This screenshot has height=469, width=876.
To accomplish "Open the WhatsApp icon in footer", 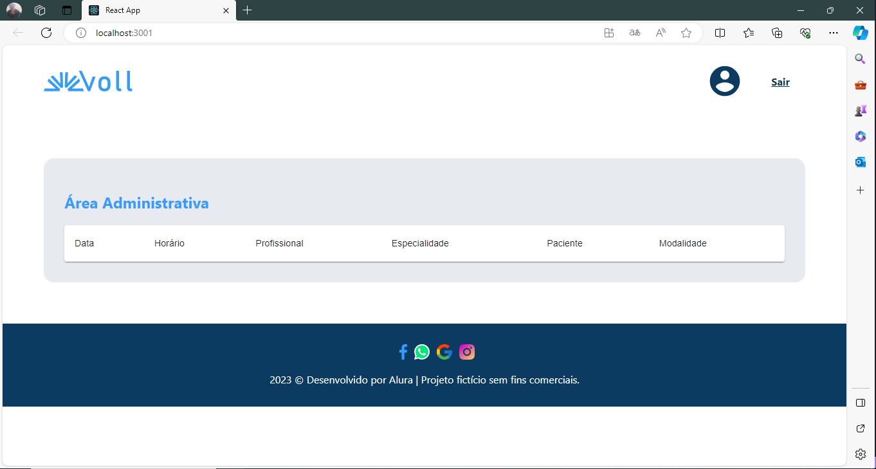I will tap(422, 352).
